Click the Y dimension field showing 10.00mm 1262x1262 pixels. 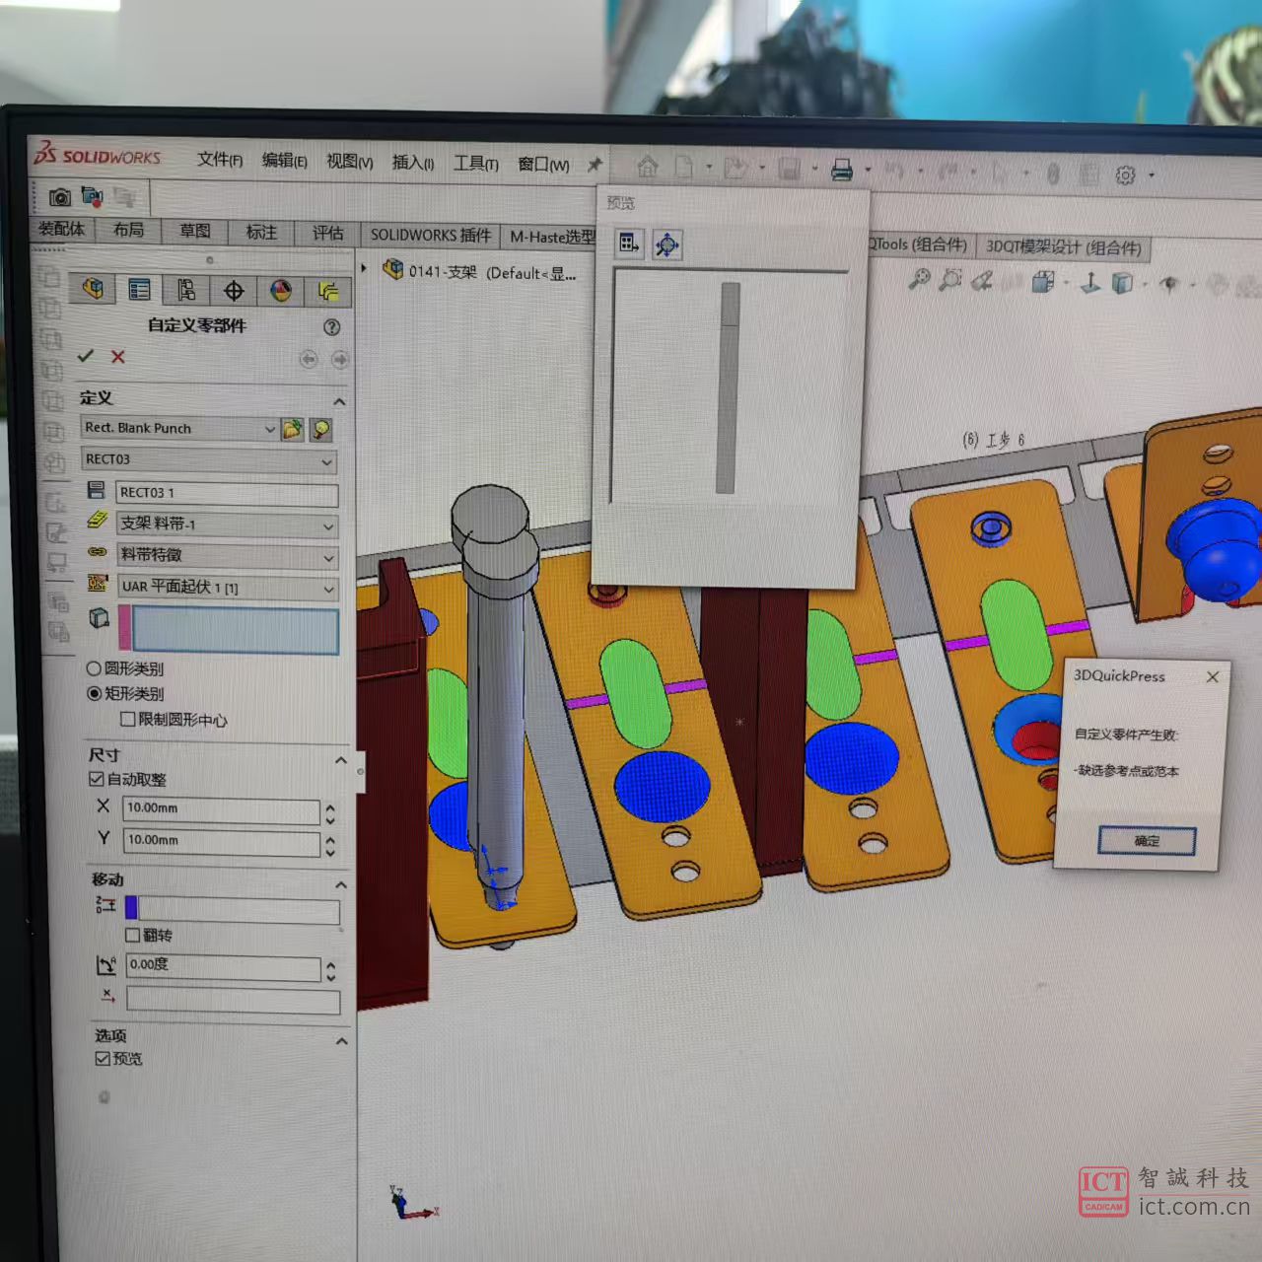point(222,842)
